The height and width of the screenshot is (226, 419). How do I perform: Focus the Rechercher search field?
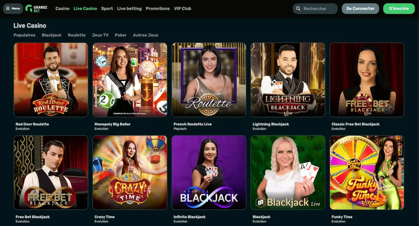click(315, 9)
